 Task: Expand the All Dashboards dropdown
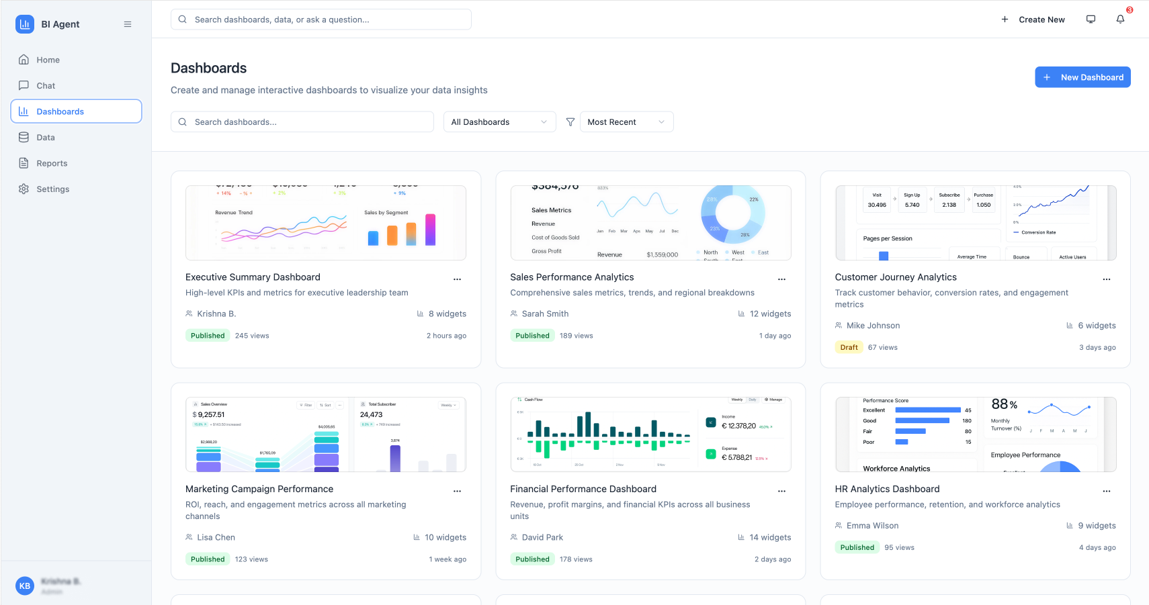tap(499, 122)
